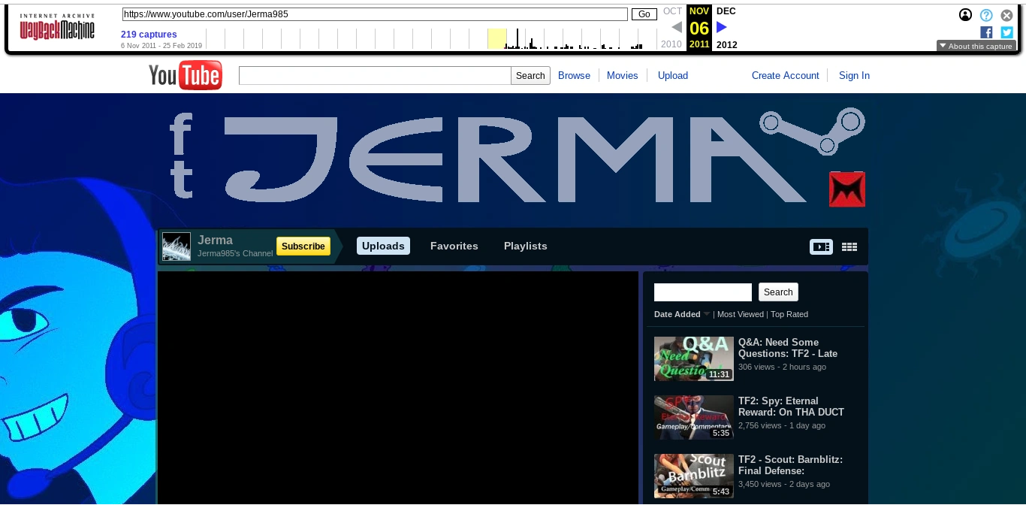The height and width of the screenshot is (505, 1026).
Task: Click the yellow Subscribe button
Action: [x=303, y=246]
